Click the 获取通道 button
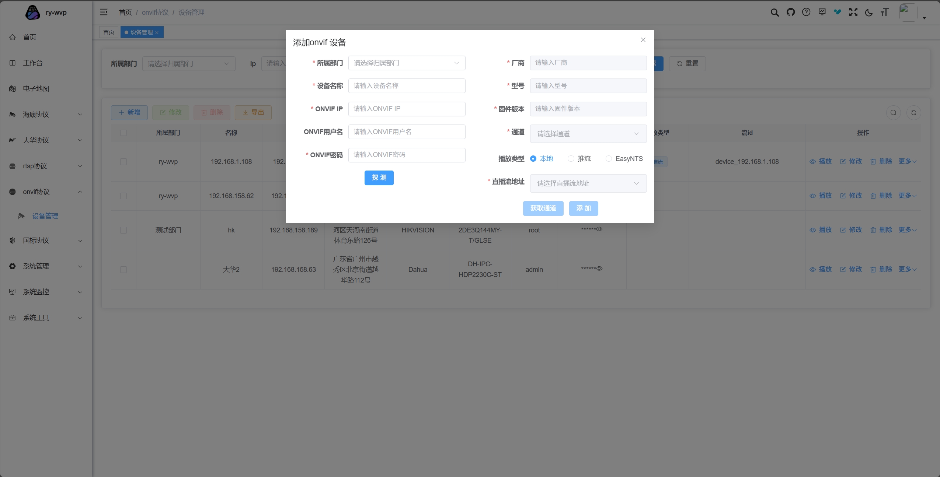The image size is (940, 477). [x=543, y=208]
